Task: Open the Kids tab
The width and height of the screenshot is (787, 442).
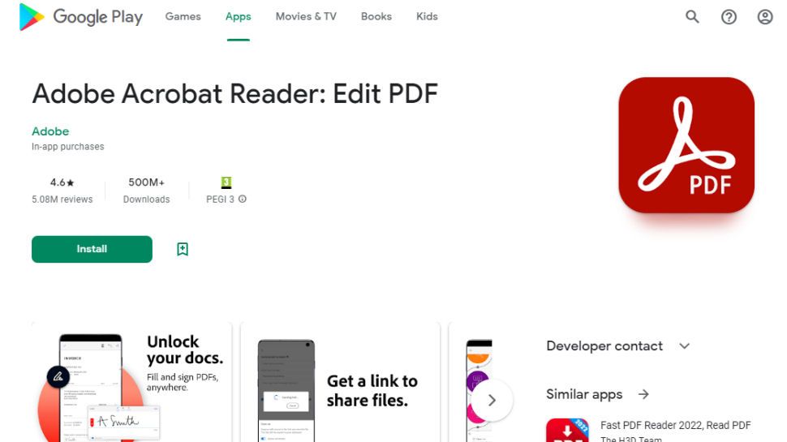Action: [427, 16]
